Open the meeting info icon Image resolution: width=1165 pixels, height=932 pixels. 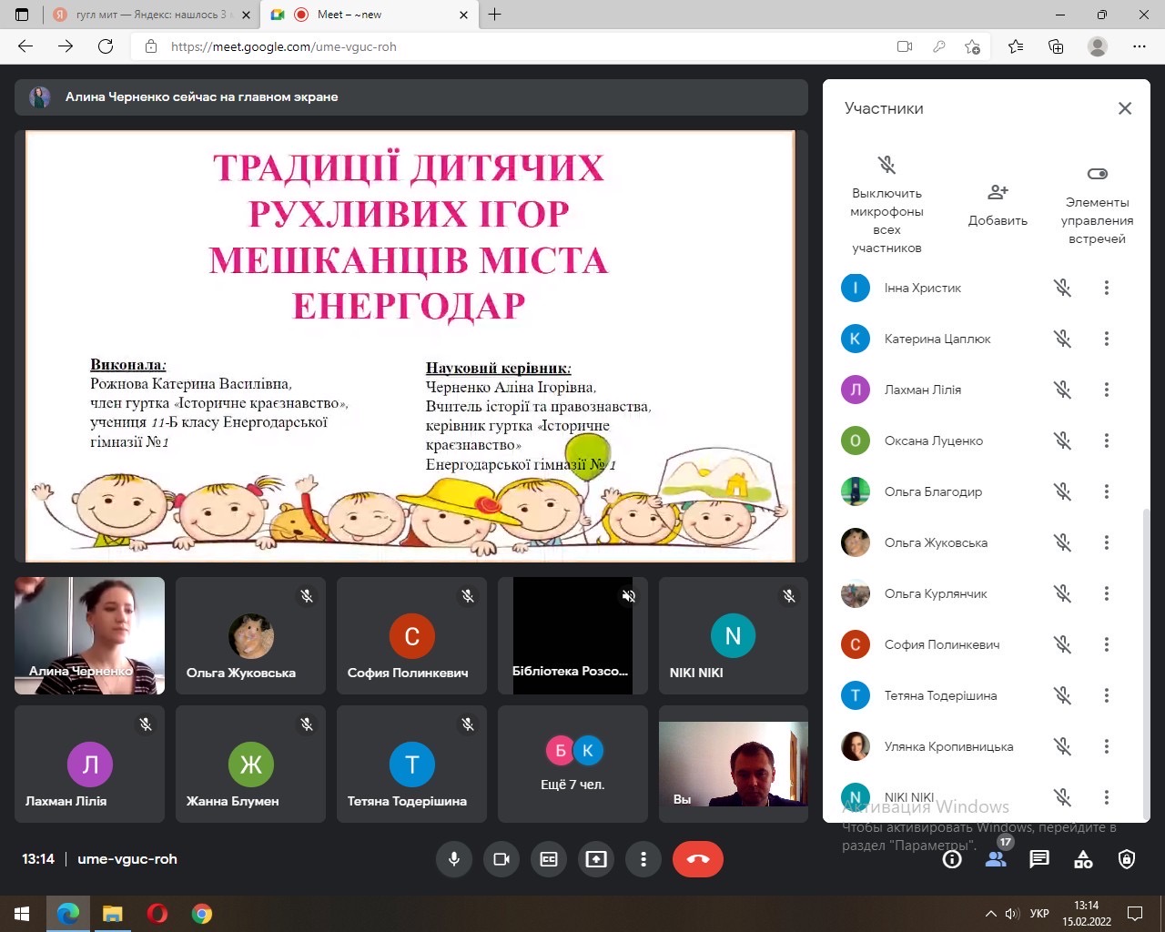952,859
